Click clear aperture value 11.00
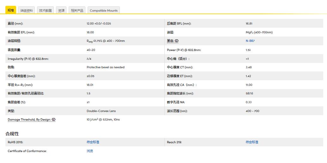Viewport: 327px width, 163px height. pos(249,85)
